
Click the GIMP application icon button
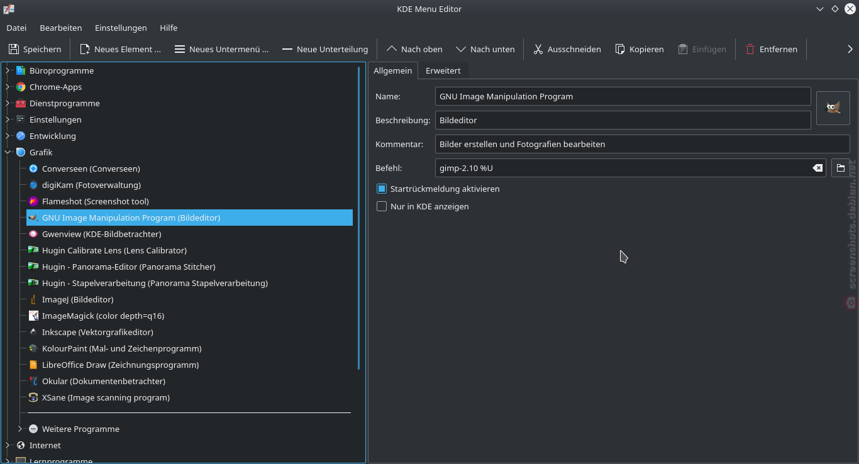point(833,108)
